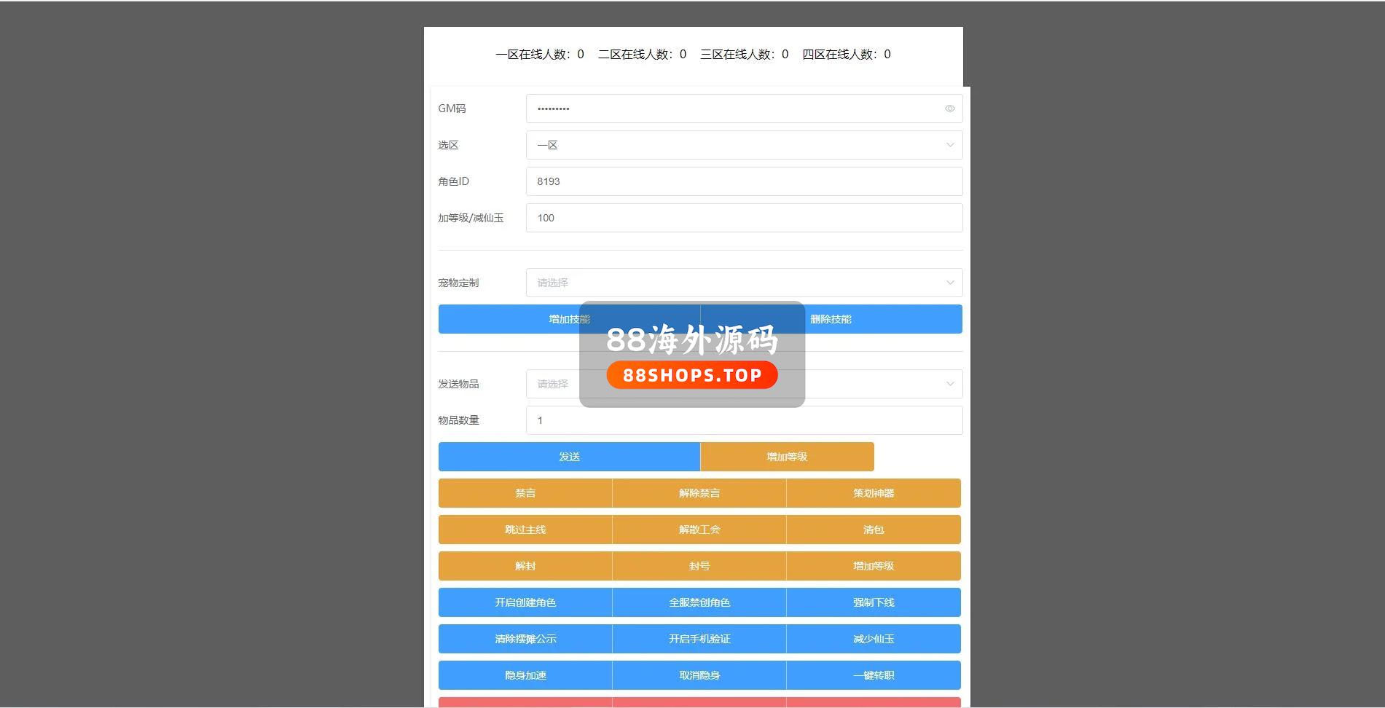This screenshot has width=1385, height=708.
Task: Open the 发送物品 dropdown arrow
Action: pyautogui.click(x=949, y=384)
